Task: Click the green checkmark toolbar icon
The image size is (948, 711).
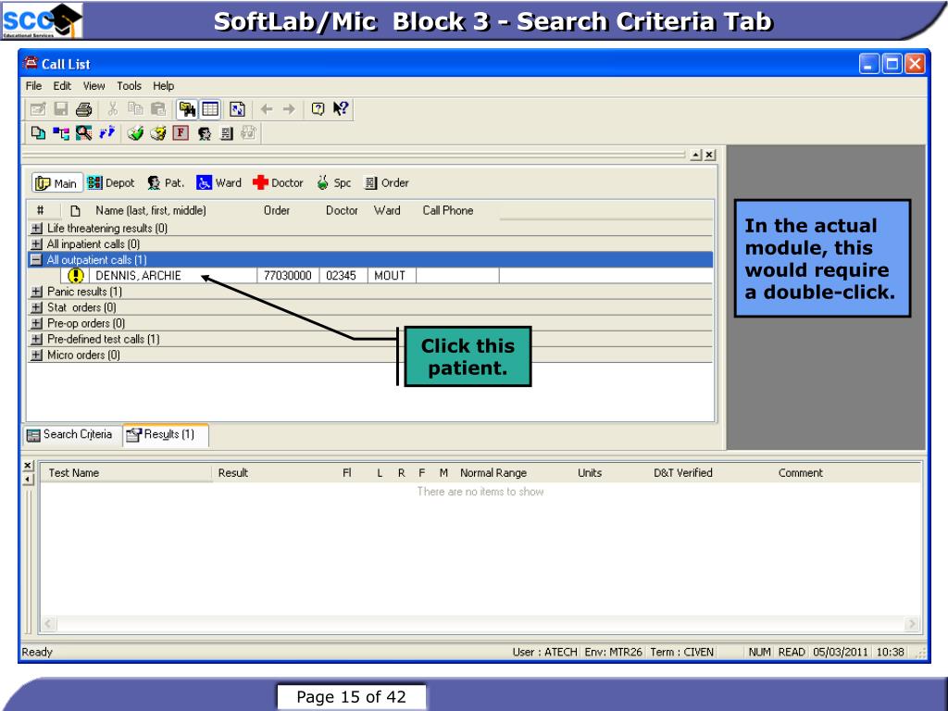Action: [135, 133]
